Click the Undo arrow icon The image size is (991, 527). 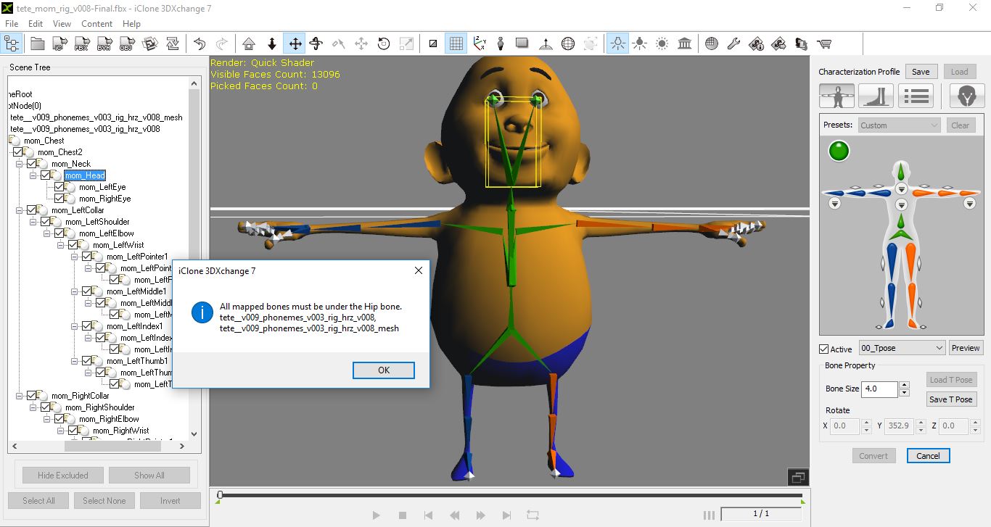pos(200,44)
